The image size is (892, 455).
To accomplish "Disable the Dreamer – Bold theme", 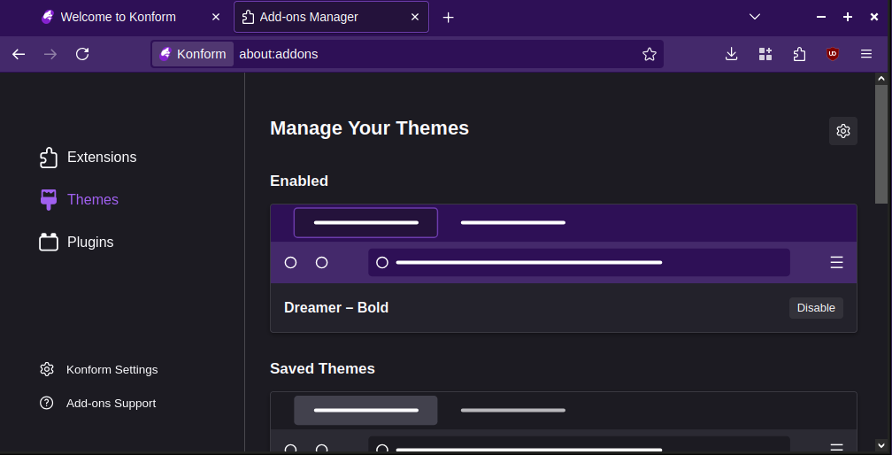I will pos(816,308).
